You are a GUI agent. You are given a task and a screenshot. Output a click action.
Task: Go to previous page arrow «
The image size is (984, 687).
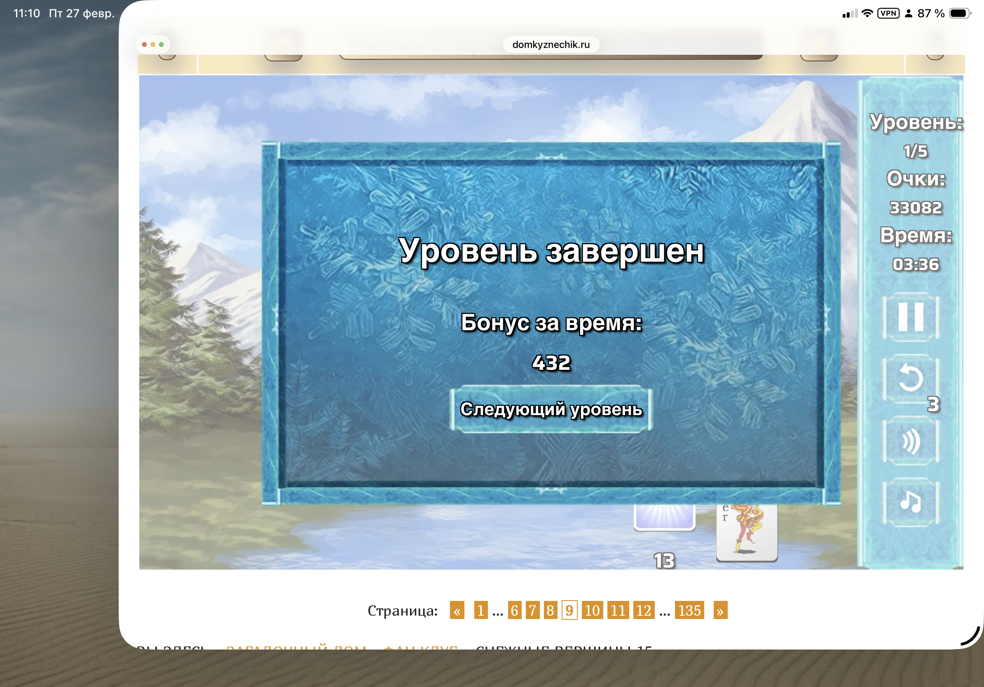point(457,610)
